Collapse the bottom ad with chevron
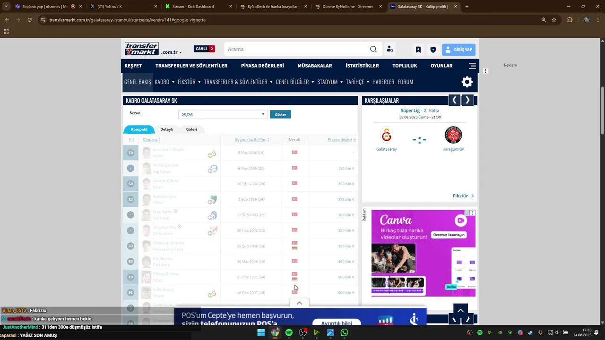Screen dimensions: 605x340 point(299,303)
